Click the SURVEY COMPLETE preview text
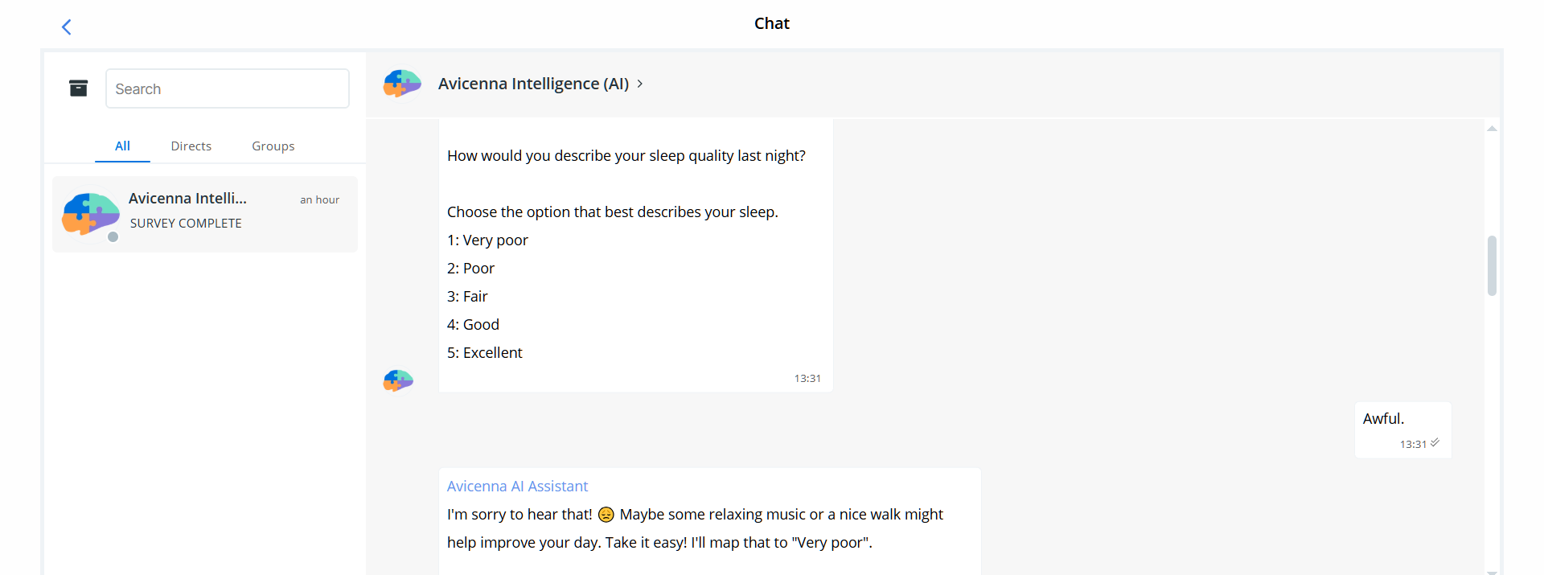 [x=186, y=224]
